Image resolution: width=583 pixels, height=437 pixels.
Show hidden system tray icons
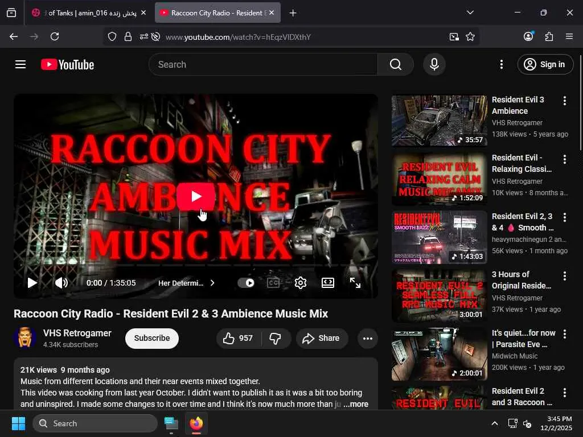coord(495,423)
